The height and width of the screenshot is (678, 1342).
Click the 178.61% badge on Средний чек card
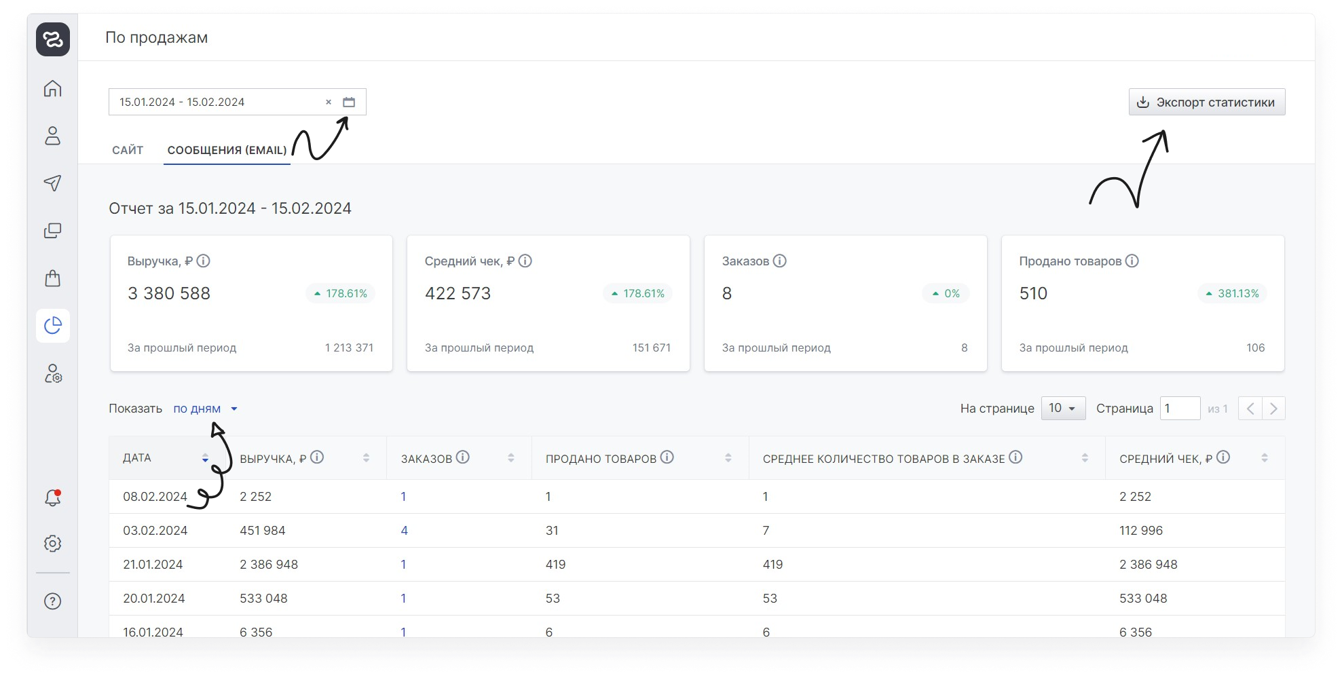tap(638, 293)
